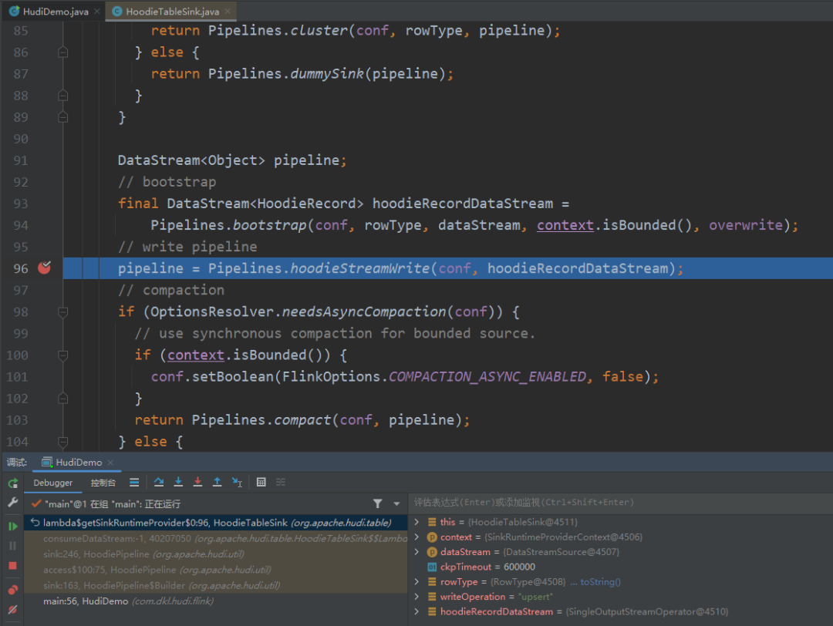Resume program with green play icon

click(x=12, y=526)
